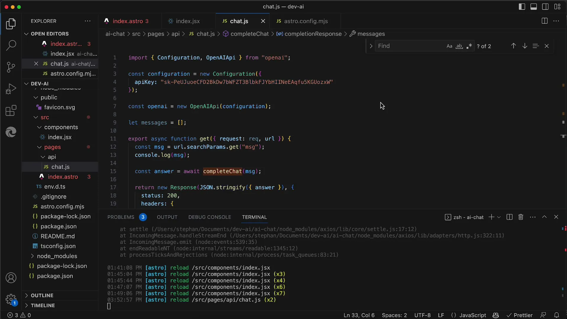Open Customize Layout icon
This screenshot has height=319, width=567.
(x=557, y=7)
